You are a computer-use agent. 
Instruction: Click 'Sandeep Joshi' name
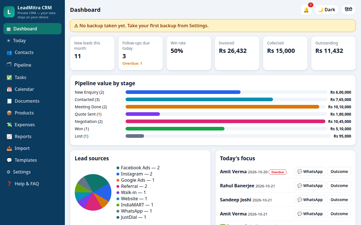tap(235, 200)
